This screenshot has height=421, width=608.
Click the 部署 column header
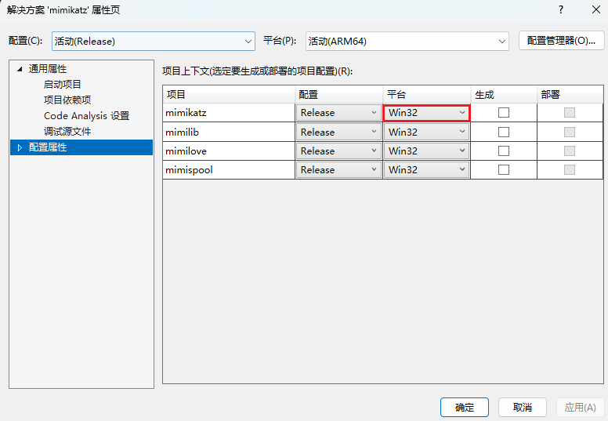(x=570, y=94)
